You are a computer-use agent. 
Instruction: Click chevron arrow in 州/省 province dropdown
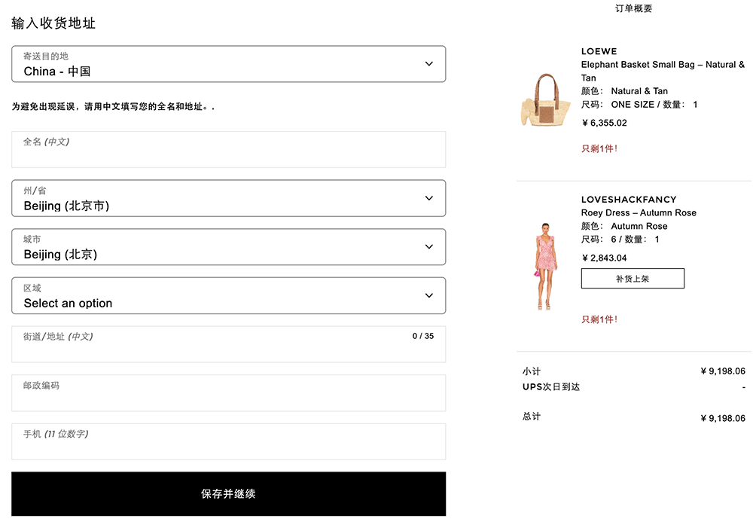(429, 198)
